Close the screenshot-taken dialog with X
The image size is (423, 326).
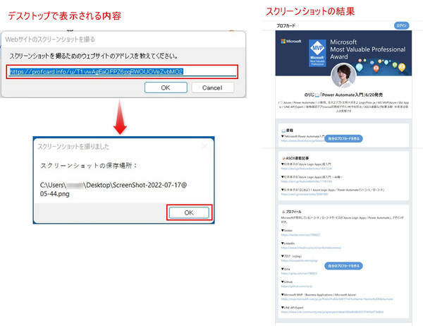click(x=206, y=146)
